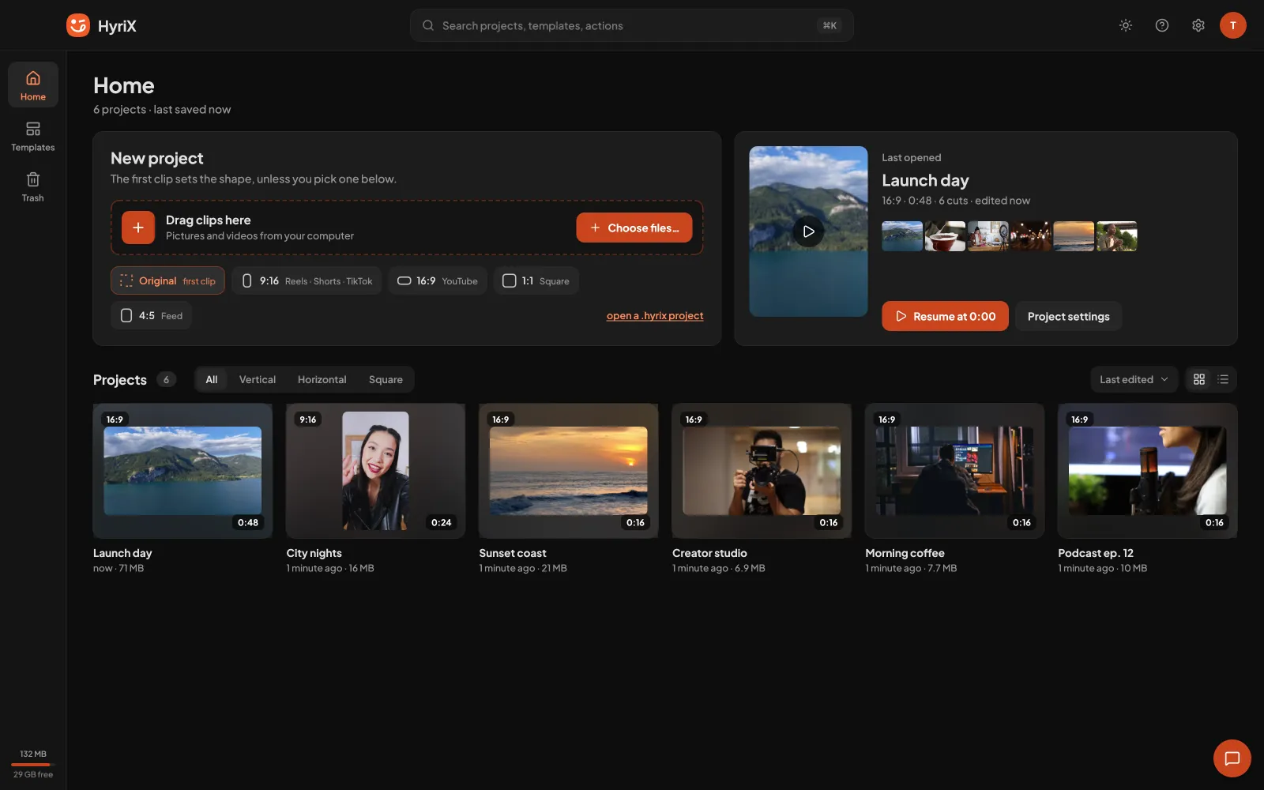
Task: Click the Launch day title in Last opened
Action: 925,180
